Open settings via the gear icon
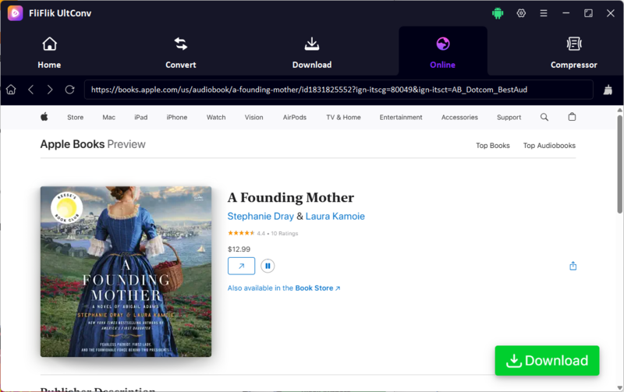 [521, 13]
